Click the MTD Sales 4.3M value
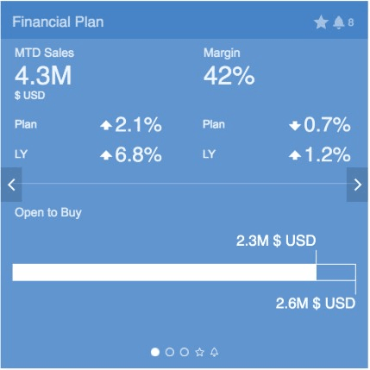 pyautogui.click(x=43, y=76)
